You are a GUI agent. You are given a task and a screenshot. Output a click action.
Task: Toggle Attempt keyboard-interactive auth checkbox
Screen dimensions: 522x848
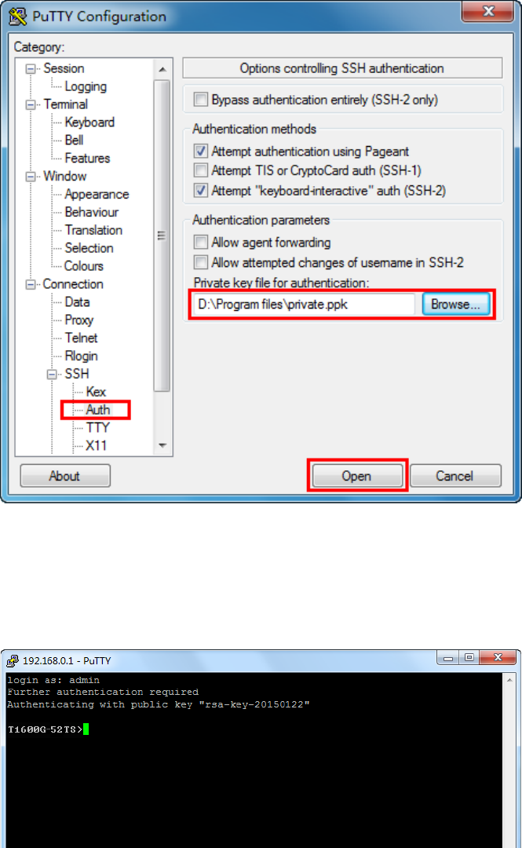201,190
